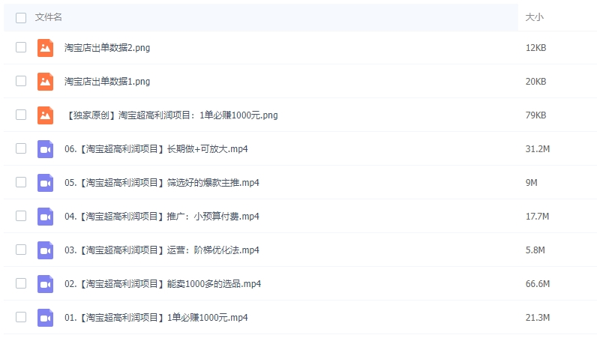Click video icon for 04. 推广：小预算付费.mp4
This screenshot has height=344, width=597.
(45, 217)
